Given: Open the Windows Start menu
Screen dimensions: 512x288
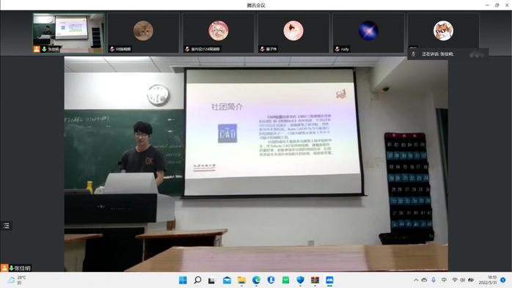Looking at the screenshot, I should tap(183, 280).
